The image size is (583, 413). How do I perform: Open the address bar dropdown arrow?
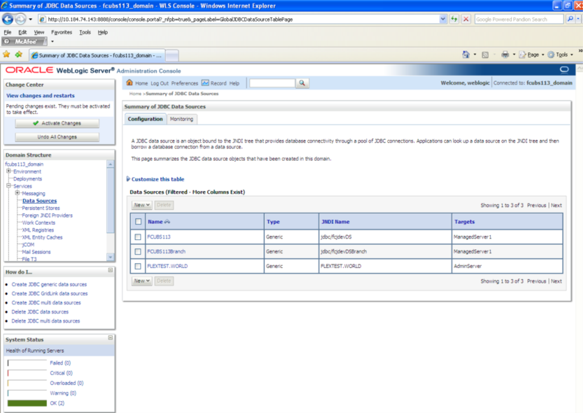click(x=443, y=19)
